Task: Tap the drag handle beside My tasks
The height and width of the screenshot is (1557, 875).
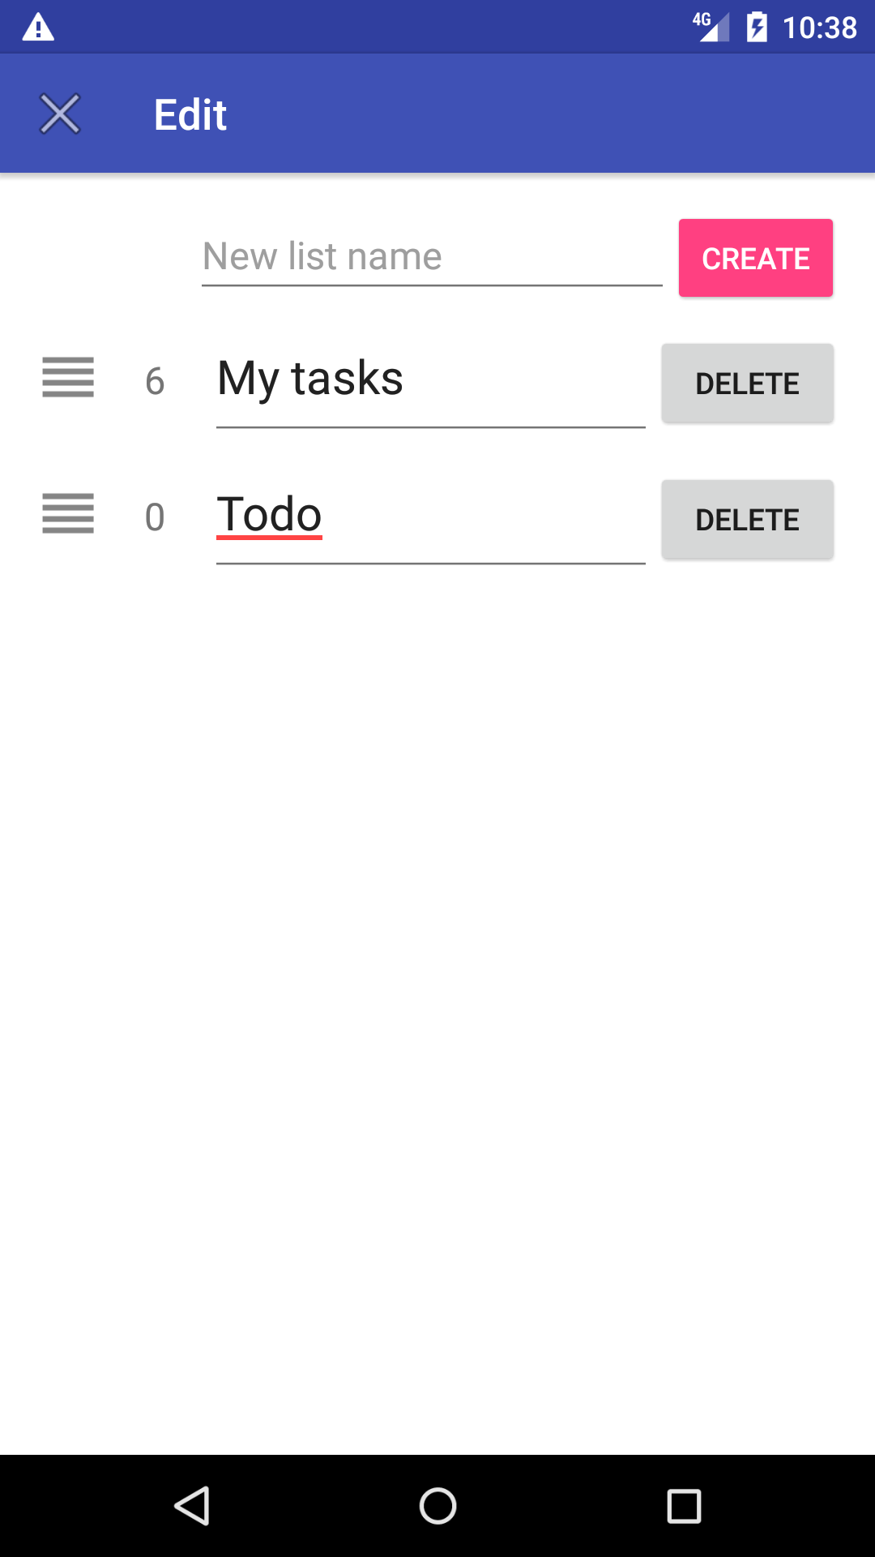Action: click(68, 378)
